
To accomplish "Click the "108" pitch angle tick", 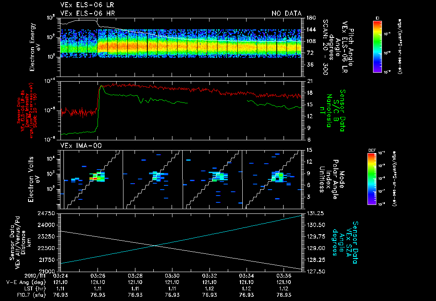I will coord(311,41).
